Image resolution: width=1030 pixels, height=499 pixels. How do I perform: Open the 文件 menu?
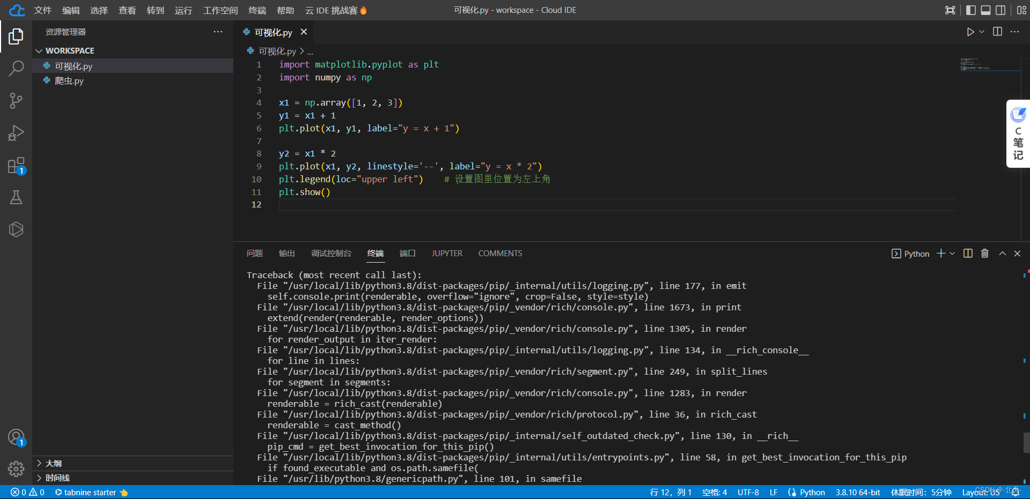pyautogui.click(x=43, y=10)
